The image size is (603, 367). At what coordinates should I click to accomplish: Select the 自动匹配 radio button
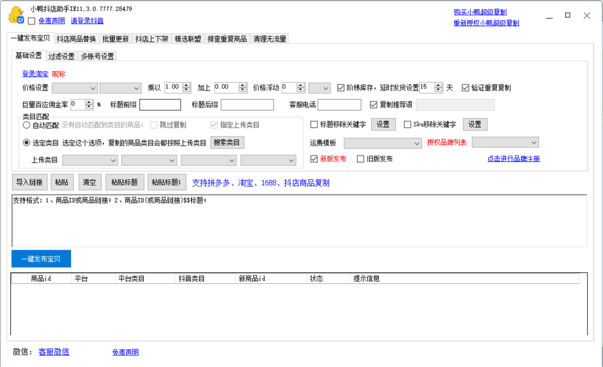(x=27, y=125)
